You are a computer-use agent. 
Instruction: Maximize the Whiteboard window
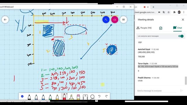coord(124,7)
